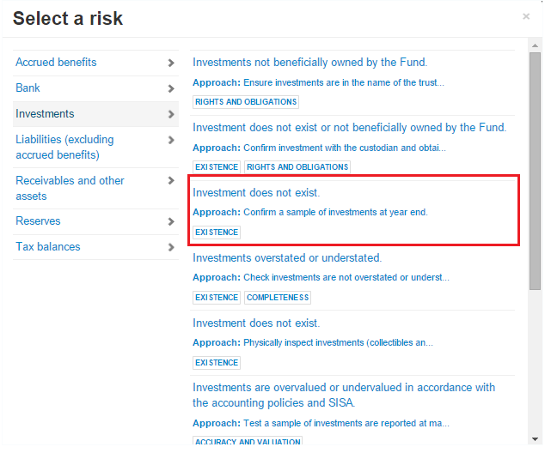This screenshot has width=551, height=453.
Task: Choose the Reserves category
Action: pos(38,221)
